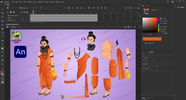Open the Commands menu

40,2
